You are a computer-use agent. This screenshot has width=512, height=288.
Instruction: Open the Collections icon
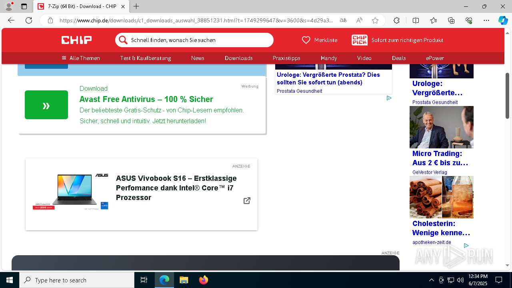[x=451, y=20]
